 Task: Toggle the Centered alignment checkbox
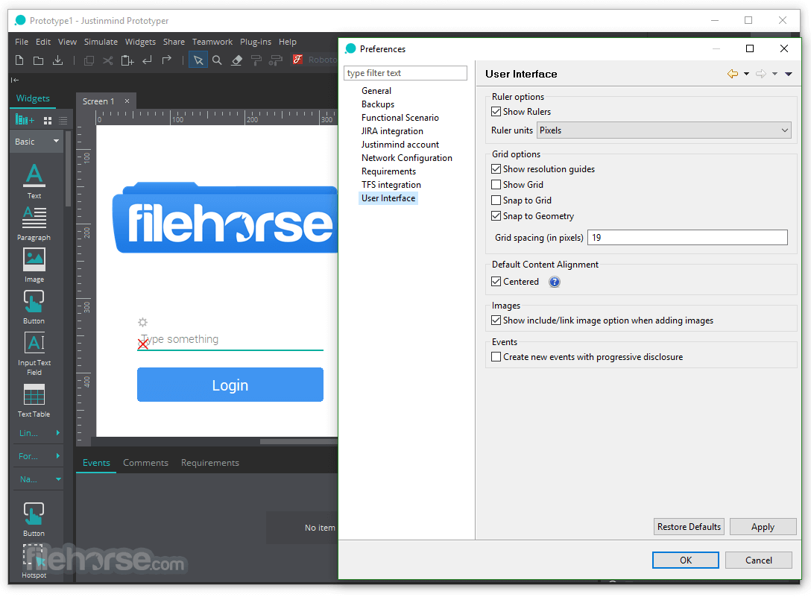pyautogui.click(x=496, y=282)
